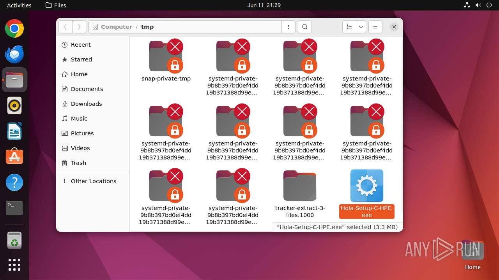The height and width of the screenshot is (280, 499).
Task: Switch to list view with the view toggle
Action: pyautogui.click(x=349, y=27)
